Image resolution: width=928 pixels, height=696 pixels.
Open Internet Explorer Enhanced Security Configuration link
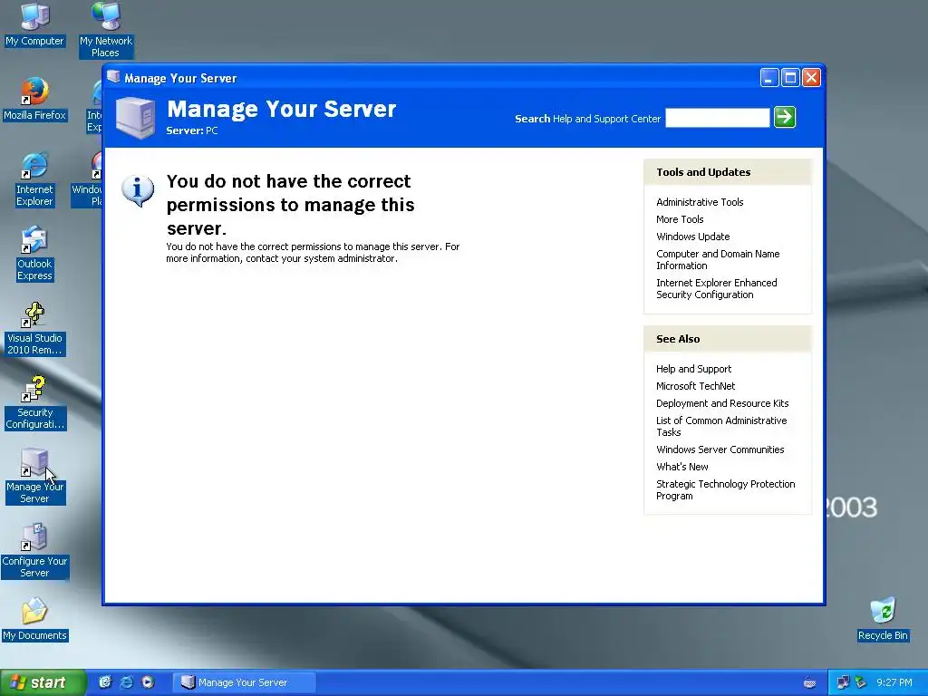[x=716, y=288]
